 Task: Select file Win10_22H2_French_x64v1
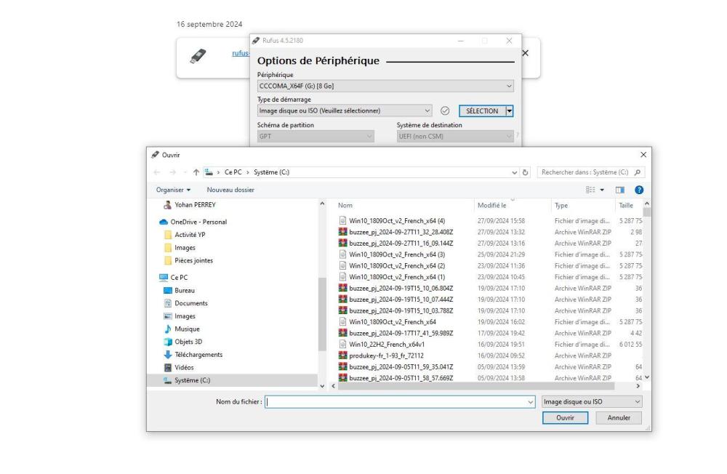pyautogui.click(x=387, y=345)
